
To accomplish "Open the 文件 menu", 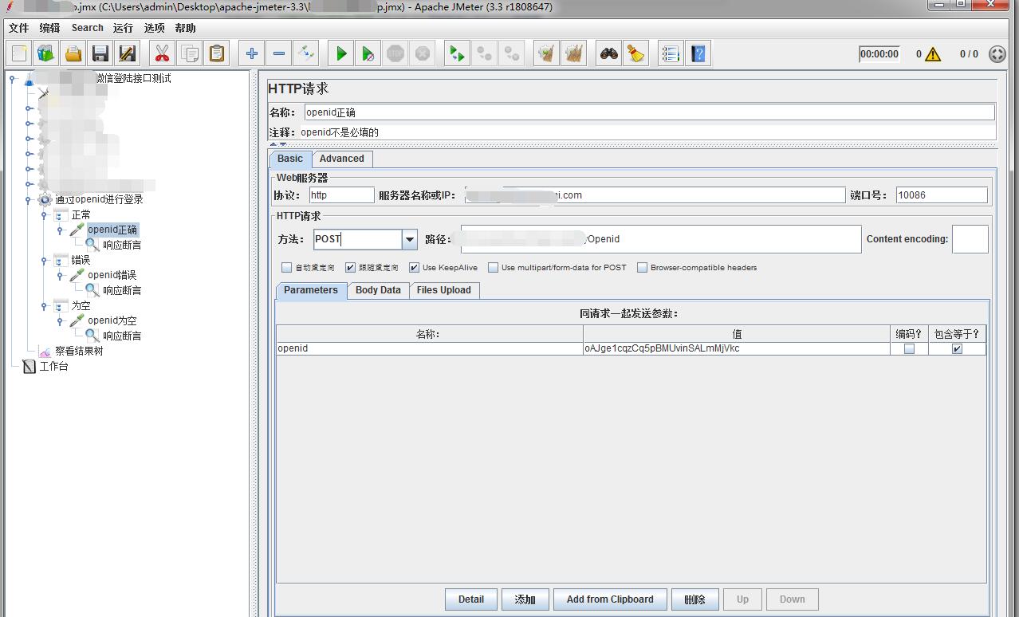I will [x=19, y=28].
